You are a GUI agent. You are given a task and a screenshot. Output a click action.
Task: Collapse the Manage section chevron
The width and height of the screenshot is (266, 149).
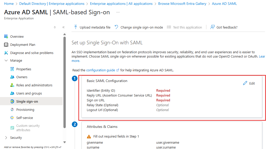click(6, 61)
